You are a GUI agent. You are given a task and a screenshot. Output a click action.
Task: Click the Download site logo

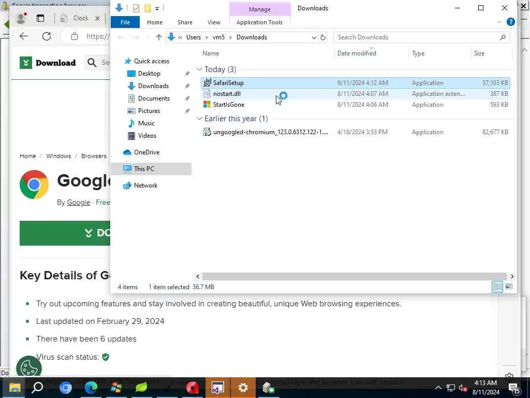point(48,63)
